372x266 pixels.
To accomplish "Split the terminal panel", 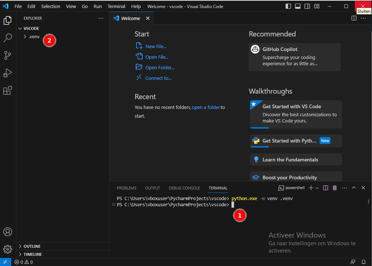I will click(x=325, y=188).
